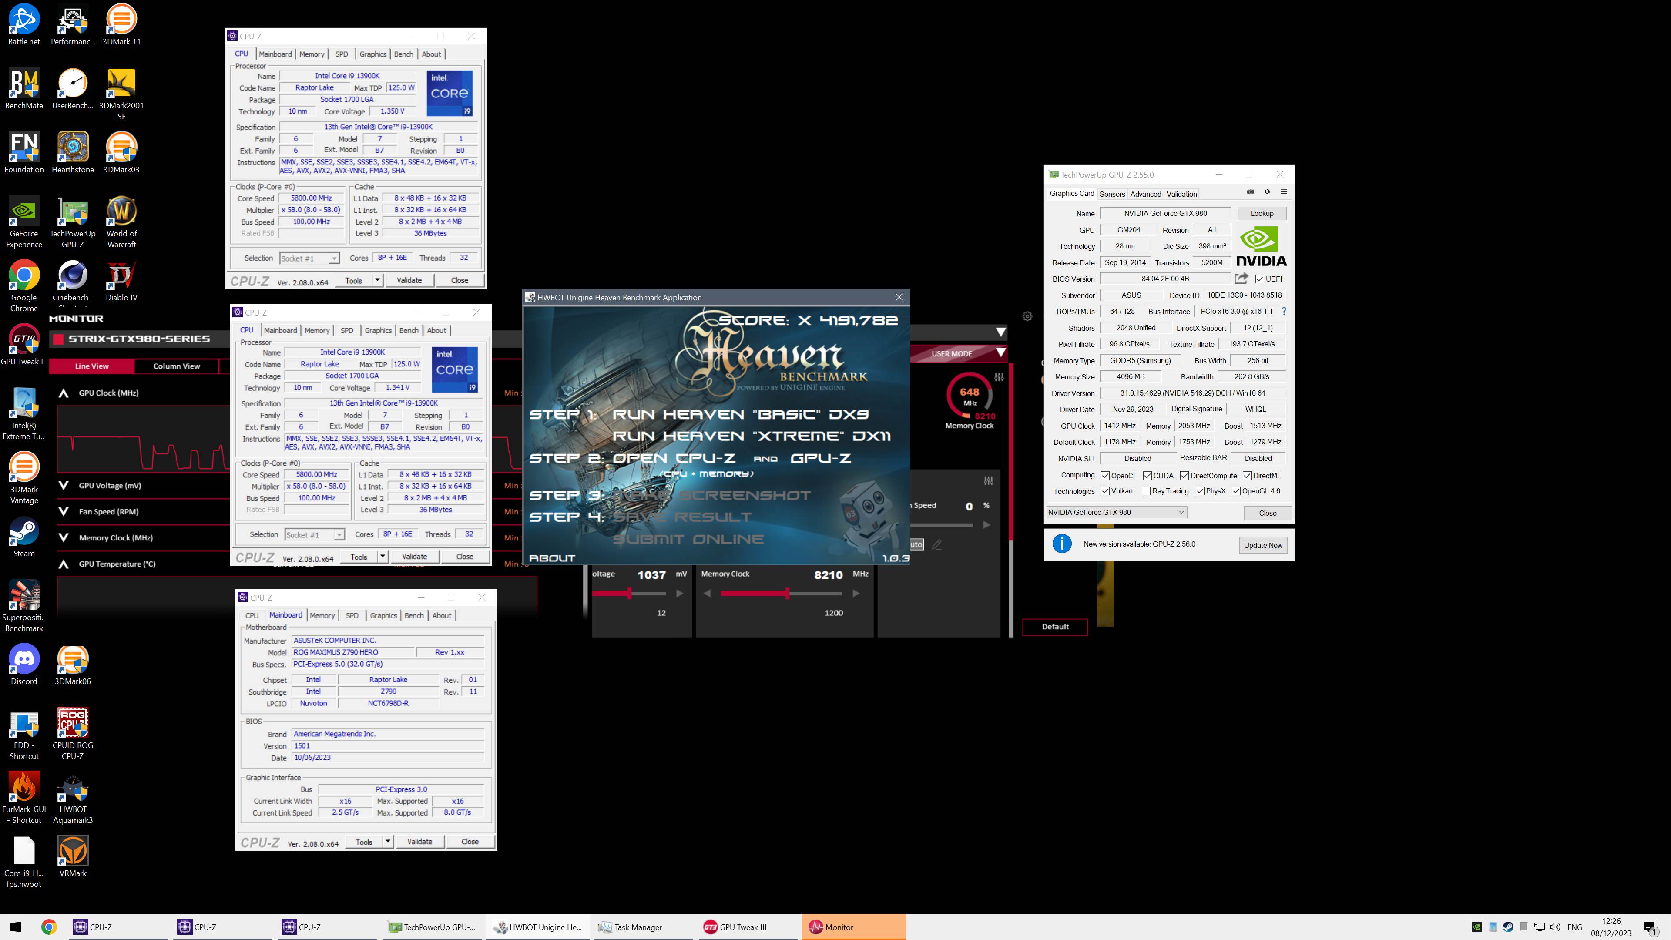Open GPU-Z hamburger menu icon
This screenshot has height=940, width=1671.
pyautogui.click(x=1284, y=191)
